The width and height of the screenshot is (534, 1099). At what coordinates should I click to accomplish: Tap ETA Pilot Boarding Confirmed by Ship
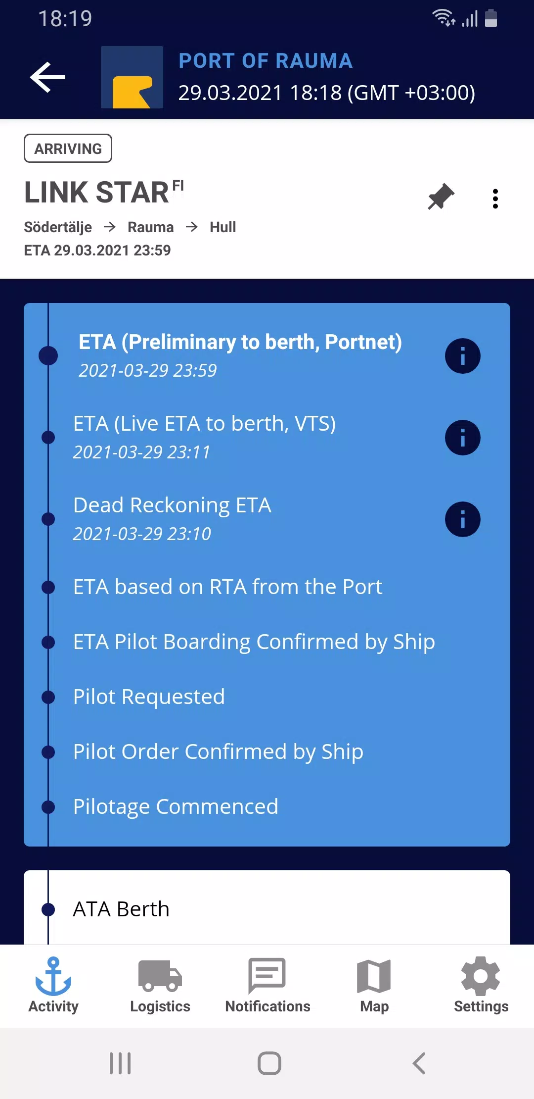click(254, 642)
